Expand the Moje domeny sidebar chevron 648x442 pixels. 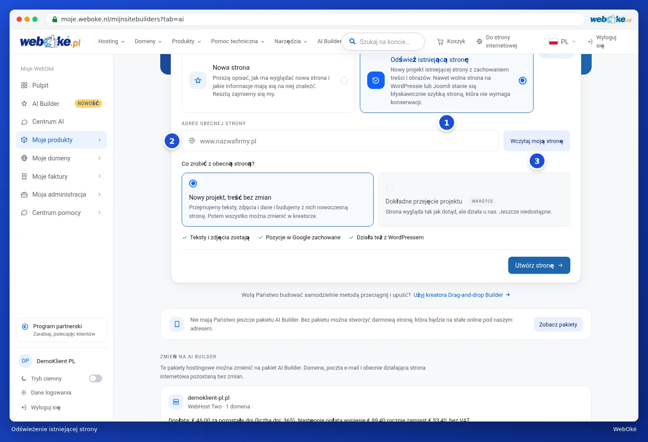click(x=100, y=158)
